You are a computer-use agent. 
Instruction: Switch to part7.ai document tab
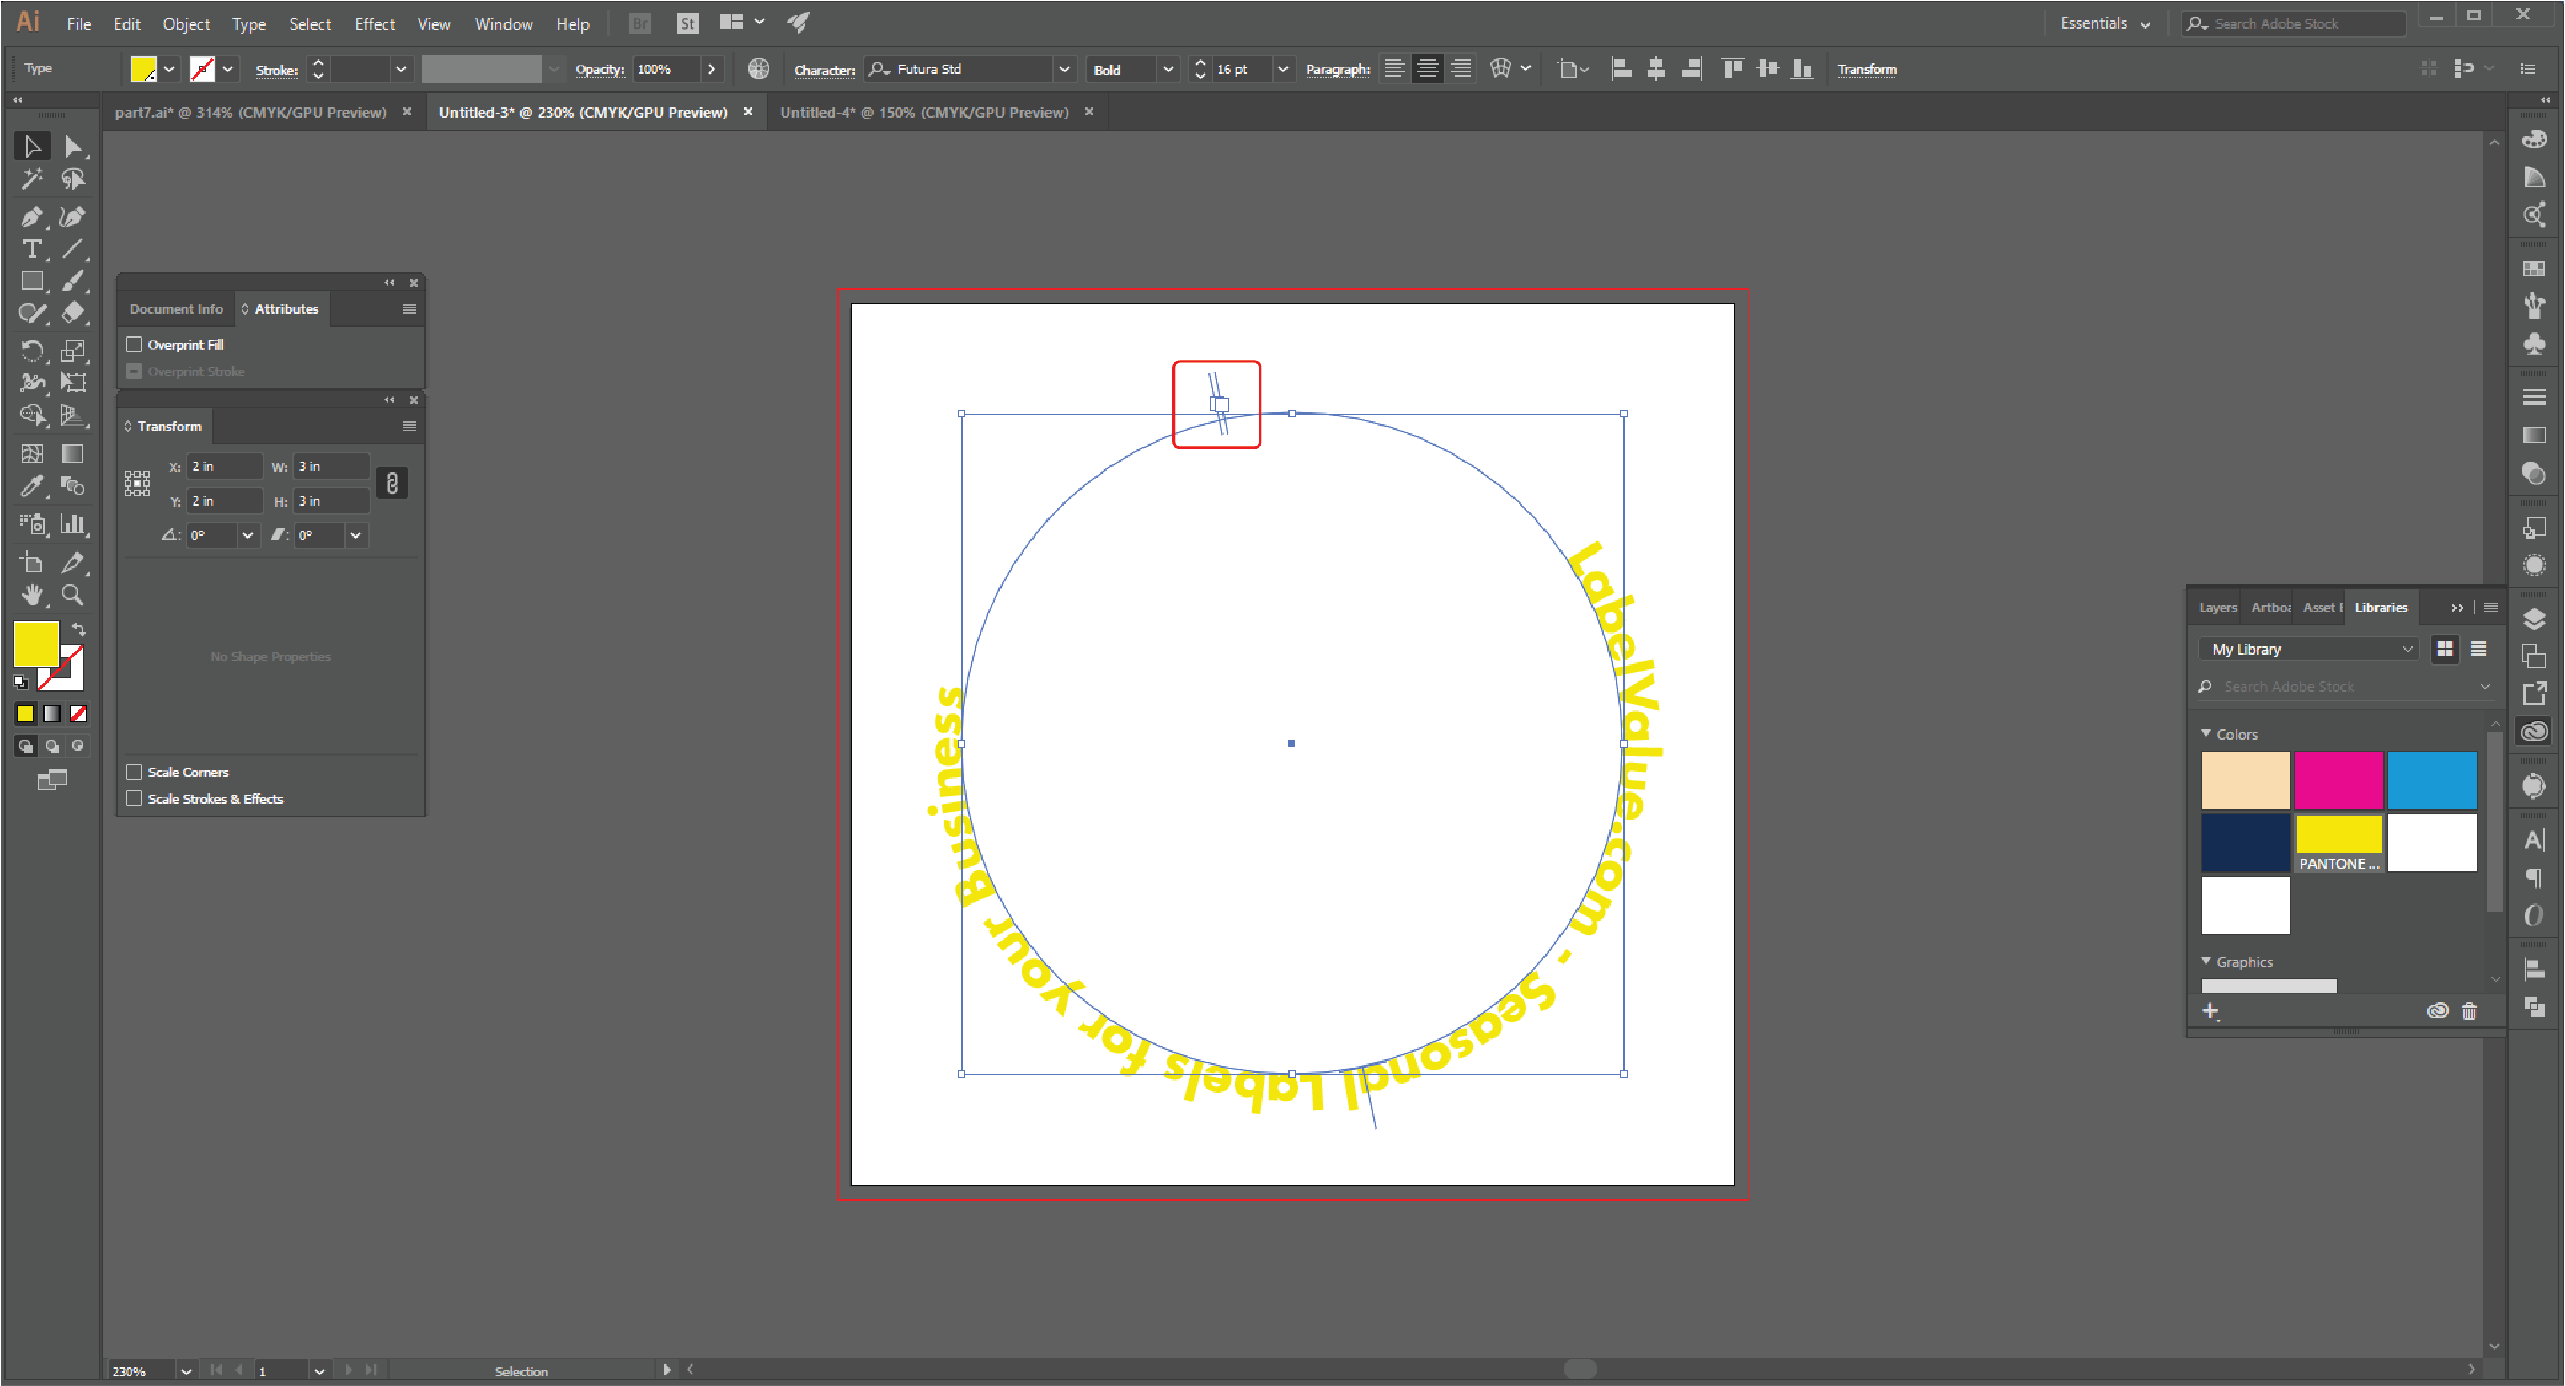tap(250, 113)
